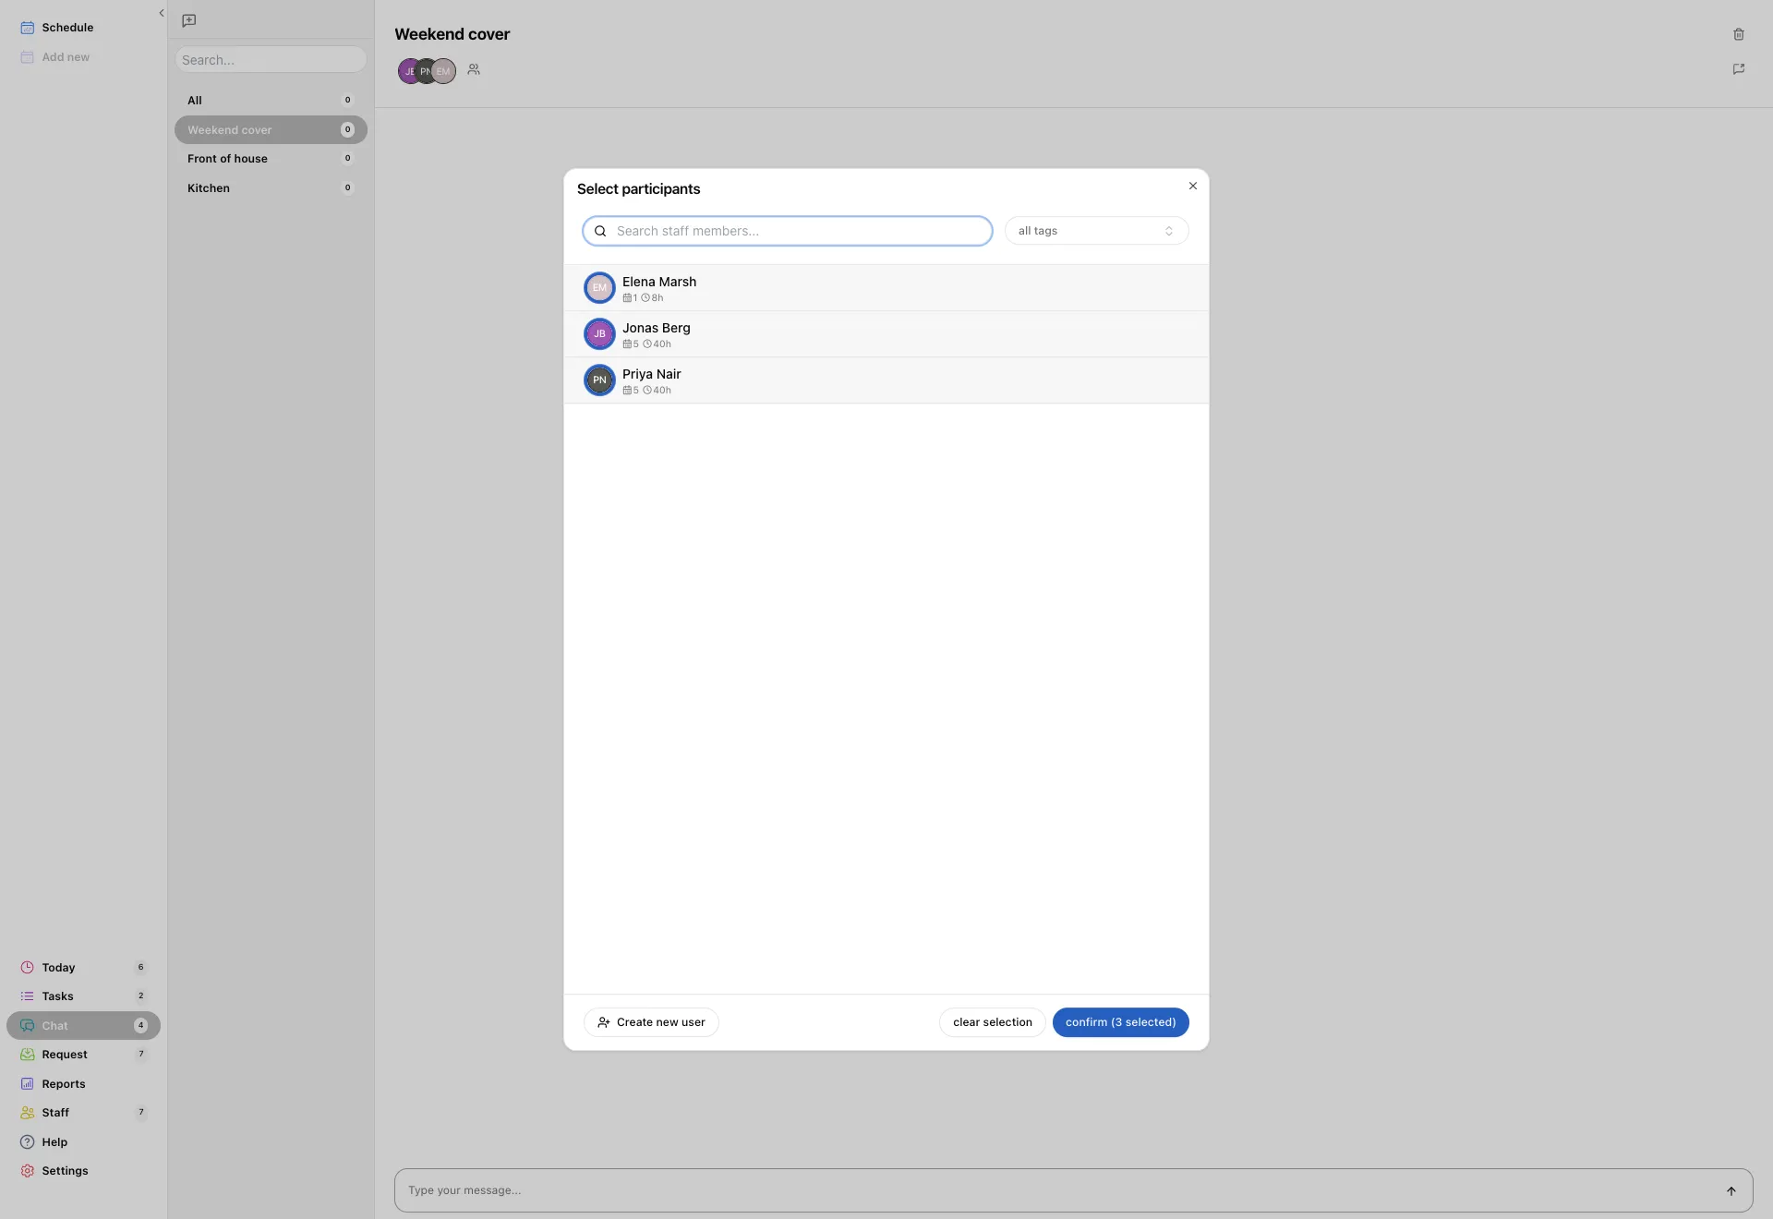Open participants icon next to avatars
The width and height of the screenshot is (1773, 1219).
tap(474, 69)
